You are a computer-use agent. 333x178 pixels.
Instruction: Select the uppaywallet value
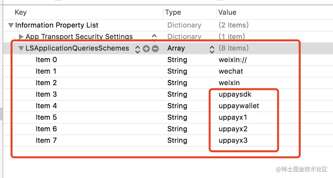[239, 106]
